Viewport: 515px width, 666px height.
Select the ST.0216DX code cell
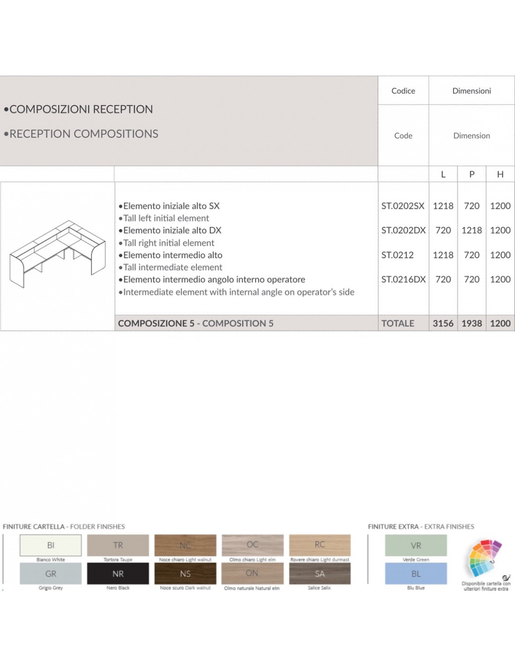(x=403, y=279)
